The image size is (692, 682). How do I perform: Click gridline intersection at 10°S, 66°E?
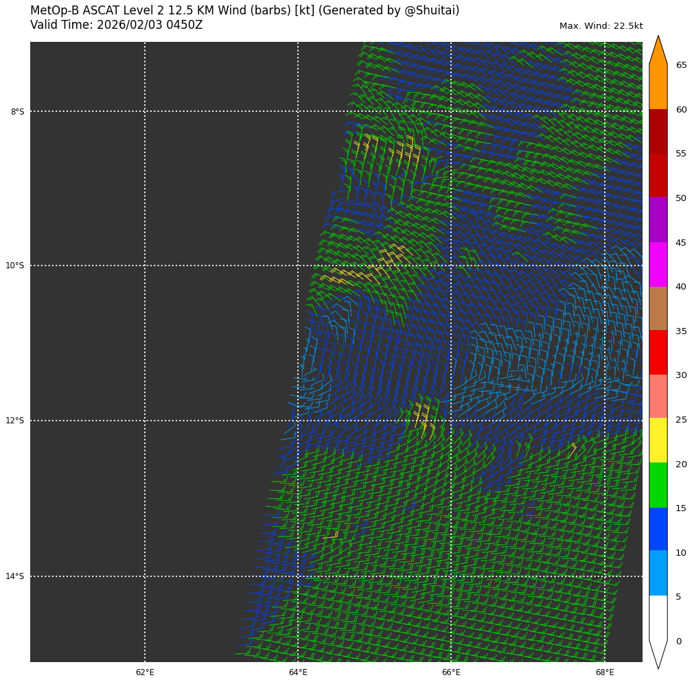[x=451, y=266]
